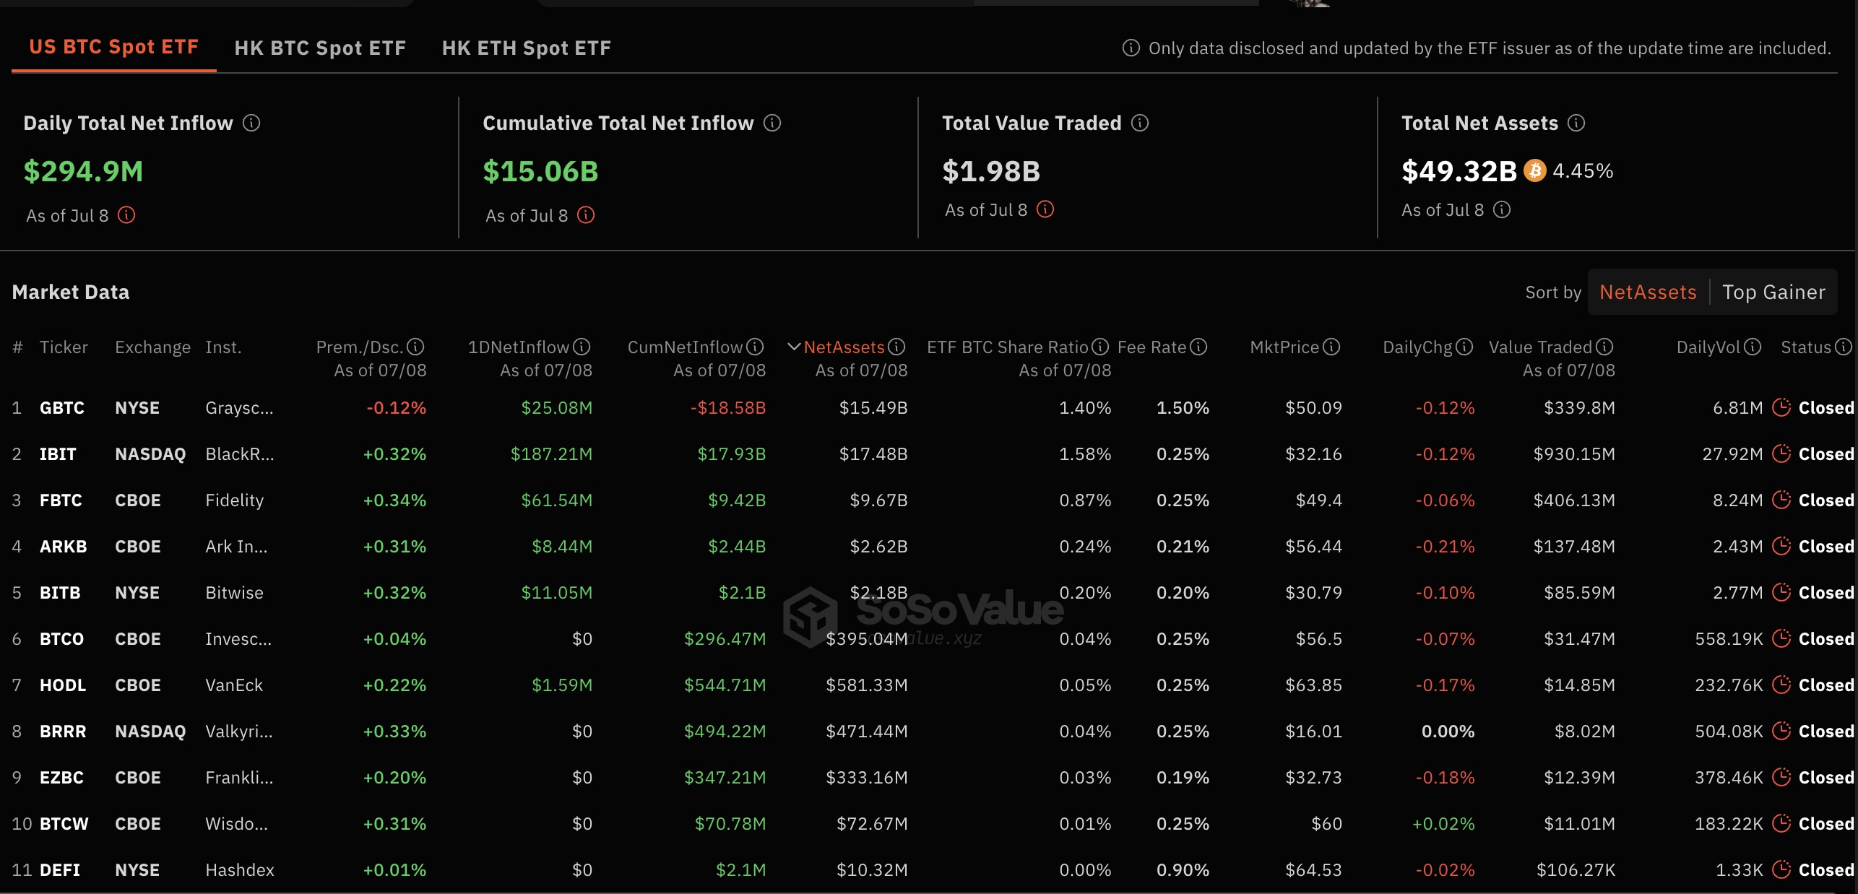Click the $15.06B cumulative inflow value

pyautogui.click(x=540, y=171)
